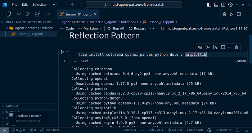Viewport: 252px width, 133px height.
Task: Show additional views chevron in sidebar
Action: (48, 14)
